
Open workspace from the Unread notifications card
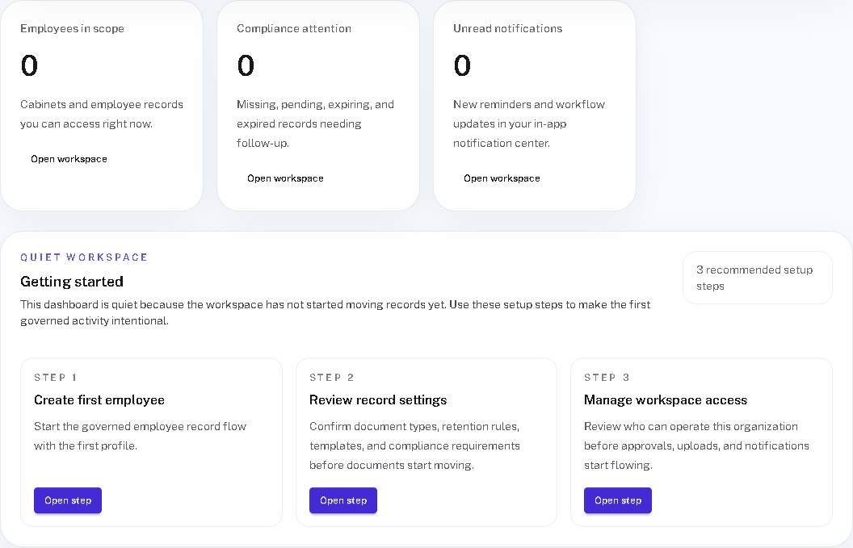tap(502, 178)
